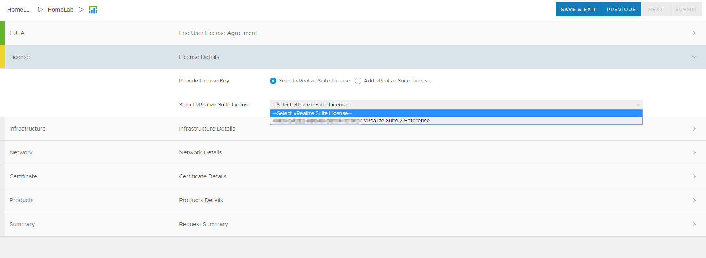Collapse the License Details section chevron

point(694,57)
